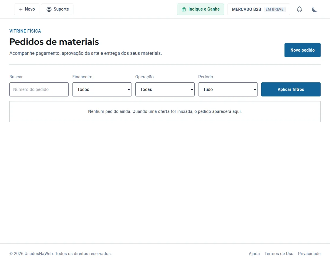Open Termos de Uso footer link
The height and width of the screenshot is (258, 330).
[x=279, y=254]
